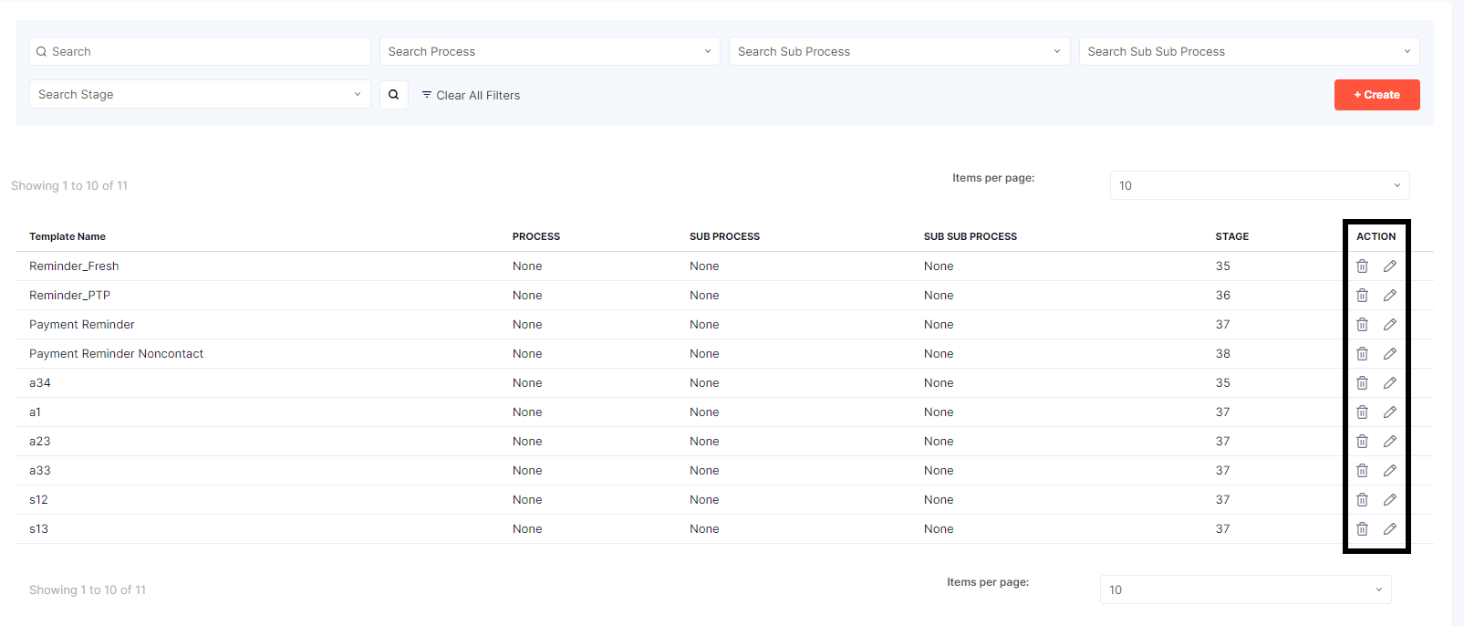The width and height of the screenshot is (1464, 626).
Task: Select the Payment Reminder Noncontact name
Action: [117, 354]
